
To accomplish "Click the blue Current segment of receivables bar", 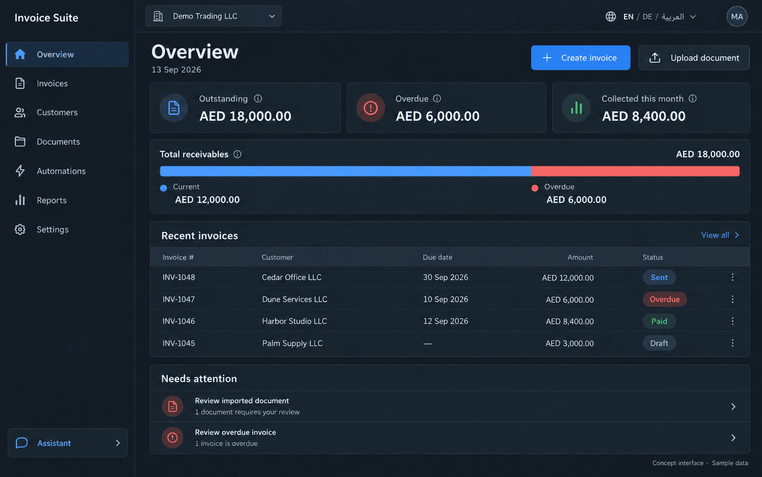I will click(345, 171).
